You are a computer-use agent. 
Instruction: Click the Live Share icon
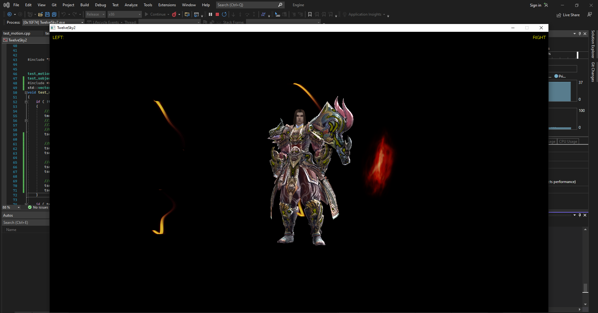point(559,15)
